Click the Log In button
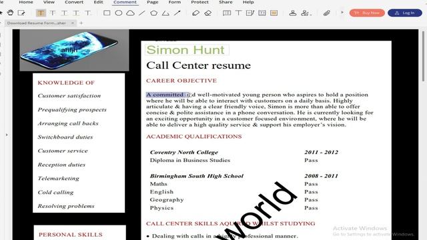The image size is (427, 240). [405, 13]
